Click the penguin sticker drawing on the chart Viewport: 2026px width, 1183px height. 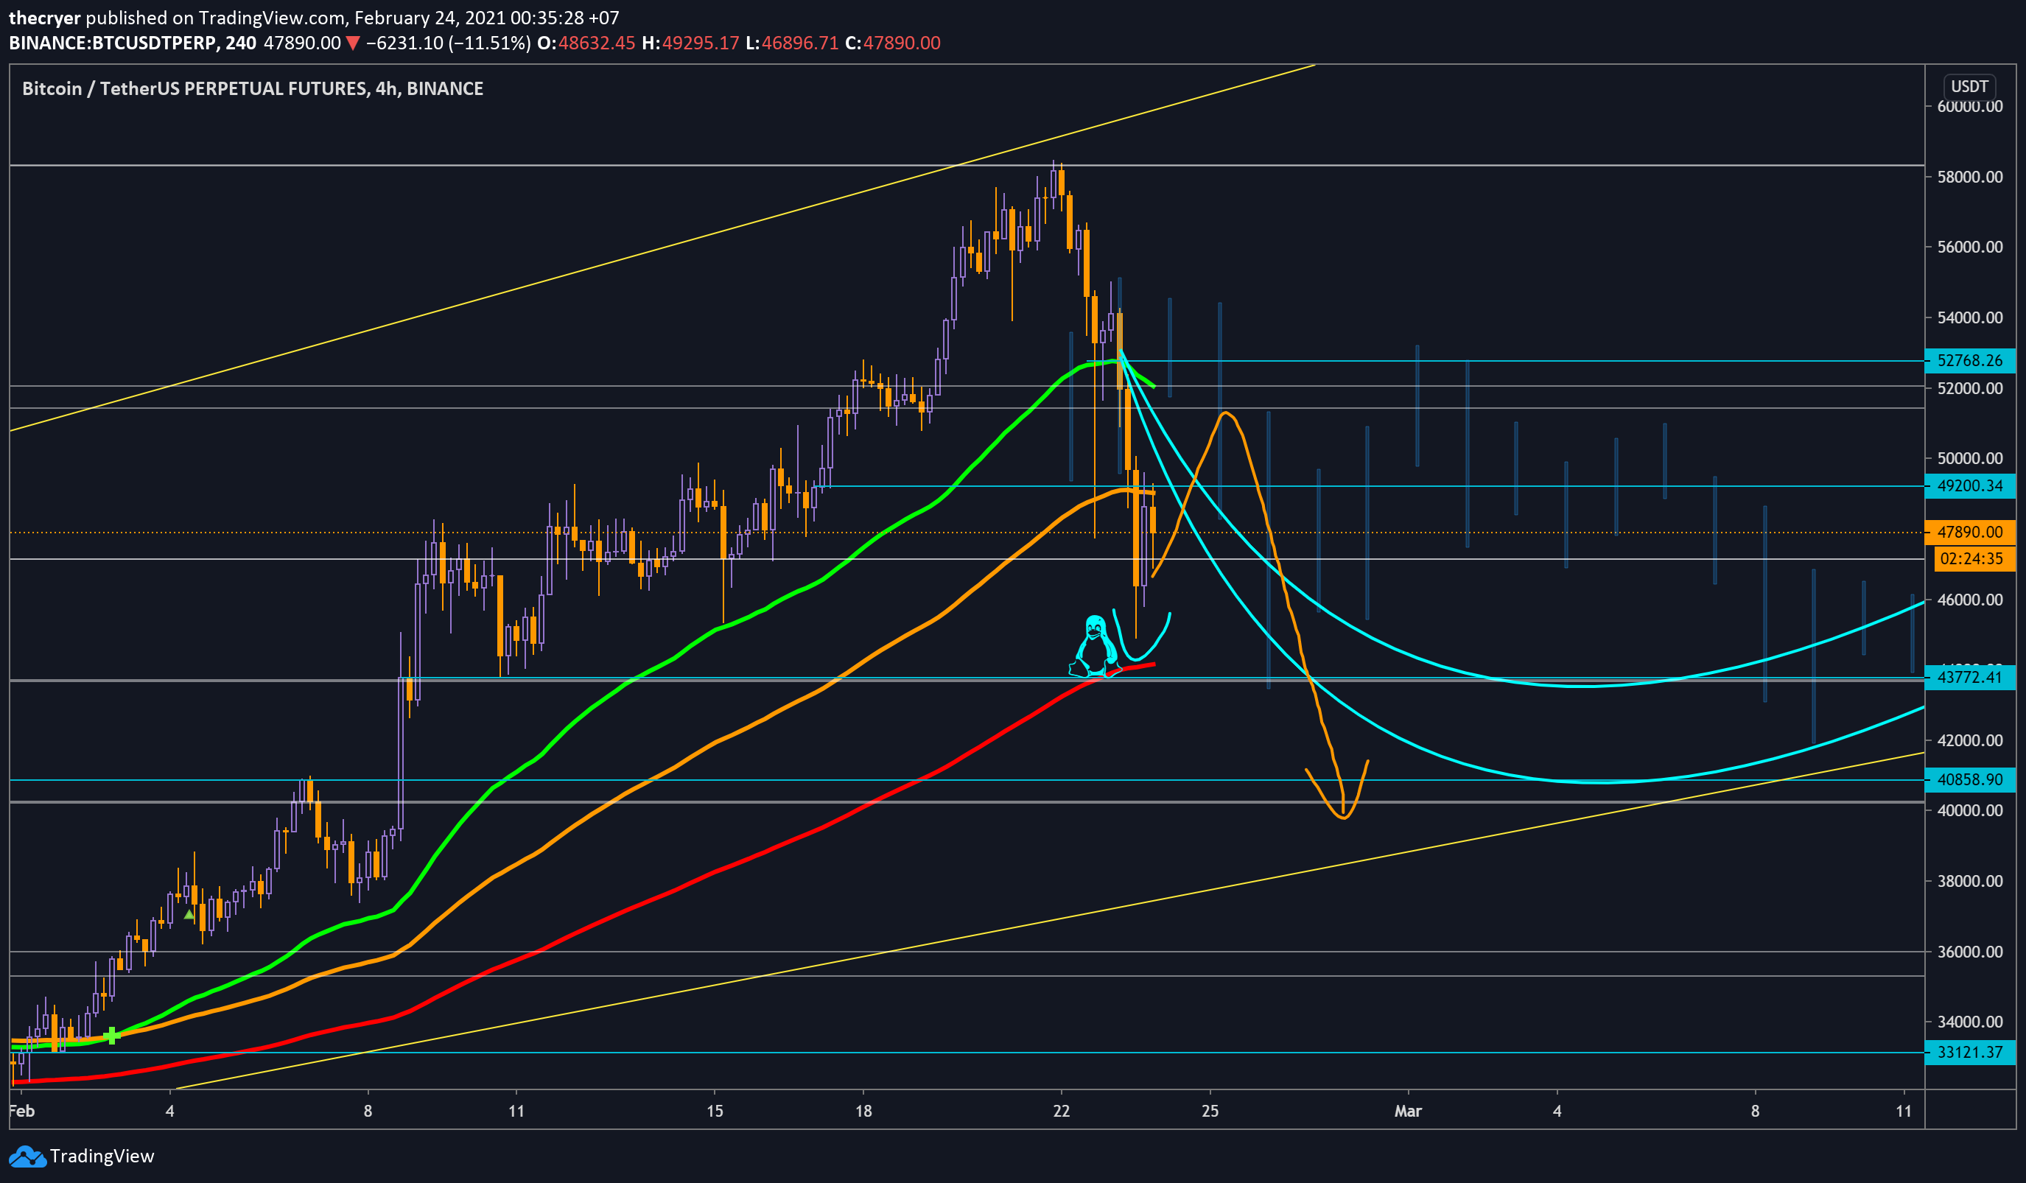coord(1095,645)
